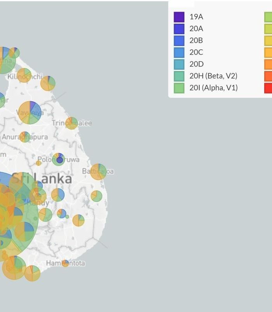
Task: Click the Batticaloa pie chart marker
Action: pos(98,172)
